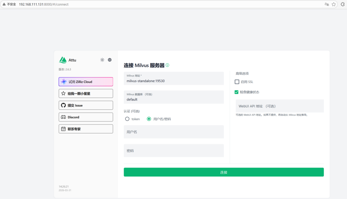This screenshot has height=199, width=347.
Task: Open the 提交 Issue GitHub link
Action: point(86,105)
